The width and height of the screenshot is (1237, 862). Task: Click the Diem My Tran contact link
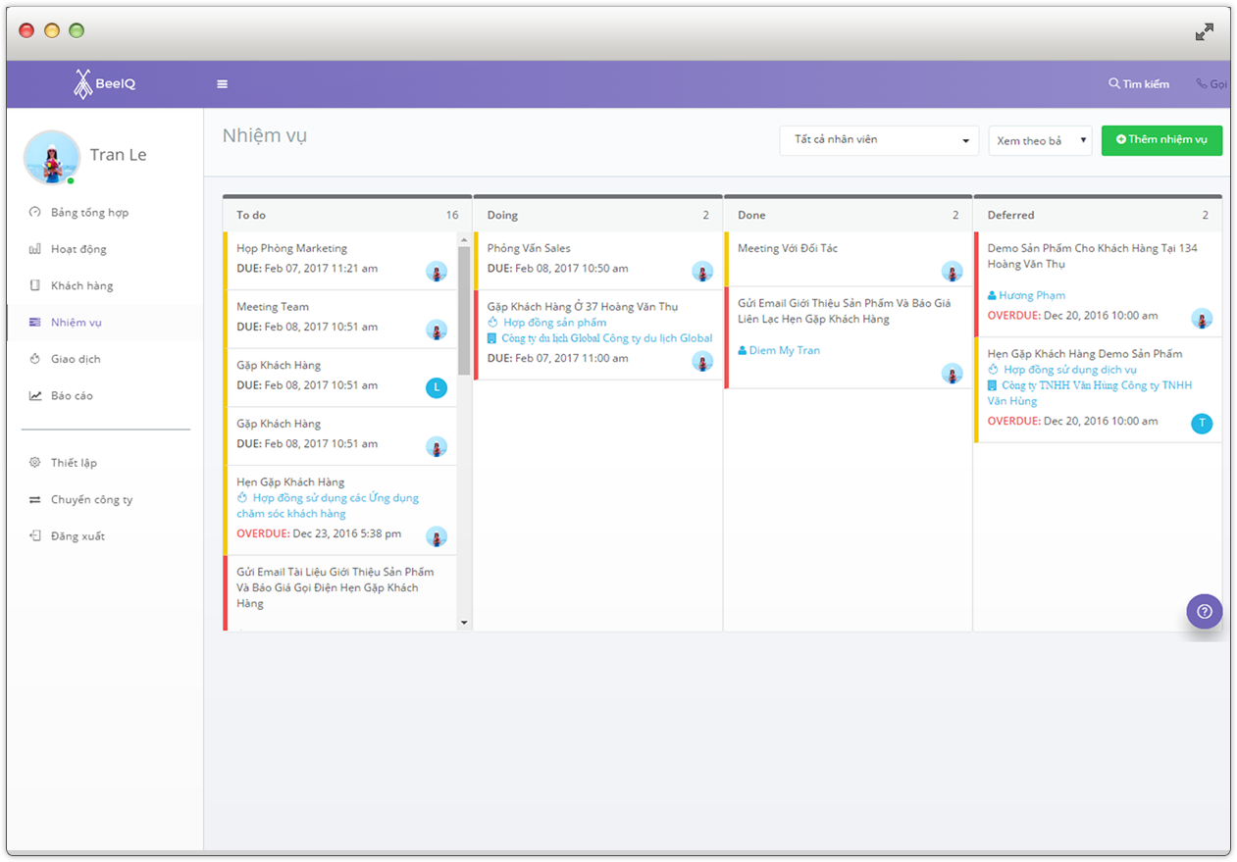tap(784, 350)
